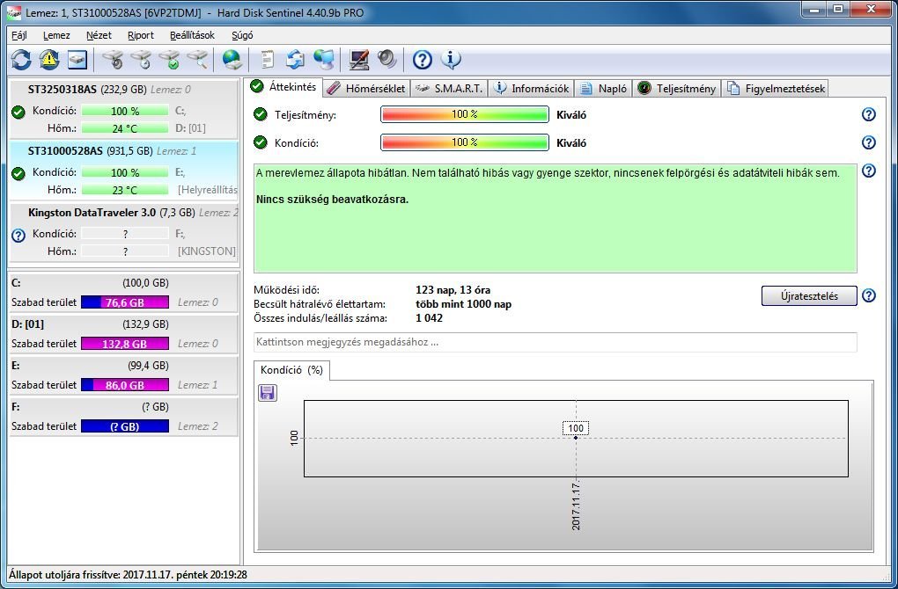The width and height of the screenshot is (898, 589).
Task: Open the Nézet menu
Action: [x=99, y=35]
